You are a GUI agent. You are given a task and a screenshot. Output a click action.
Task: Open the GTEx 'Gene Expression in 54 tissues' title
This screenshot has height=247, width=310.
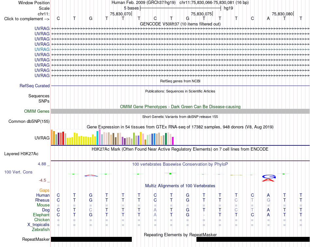[180, 127]
